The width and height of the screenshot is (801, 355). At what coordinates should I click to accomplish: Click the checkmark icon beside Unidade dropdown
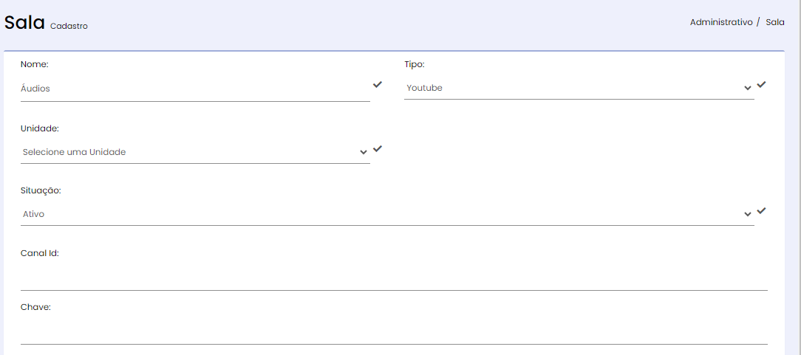point(378,149)
